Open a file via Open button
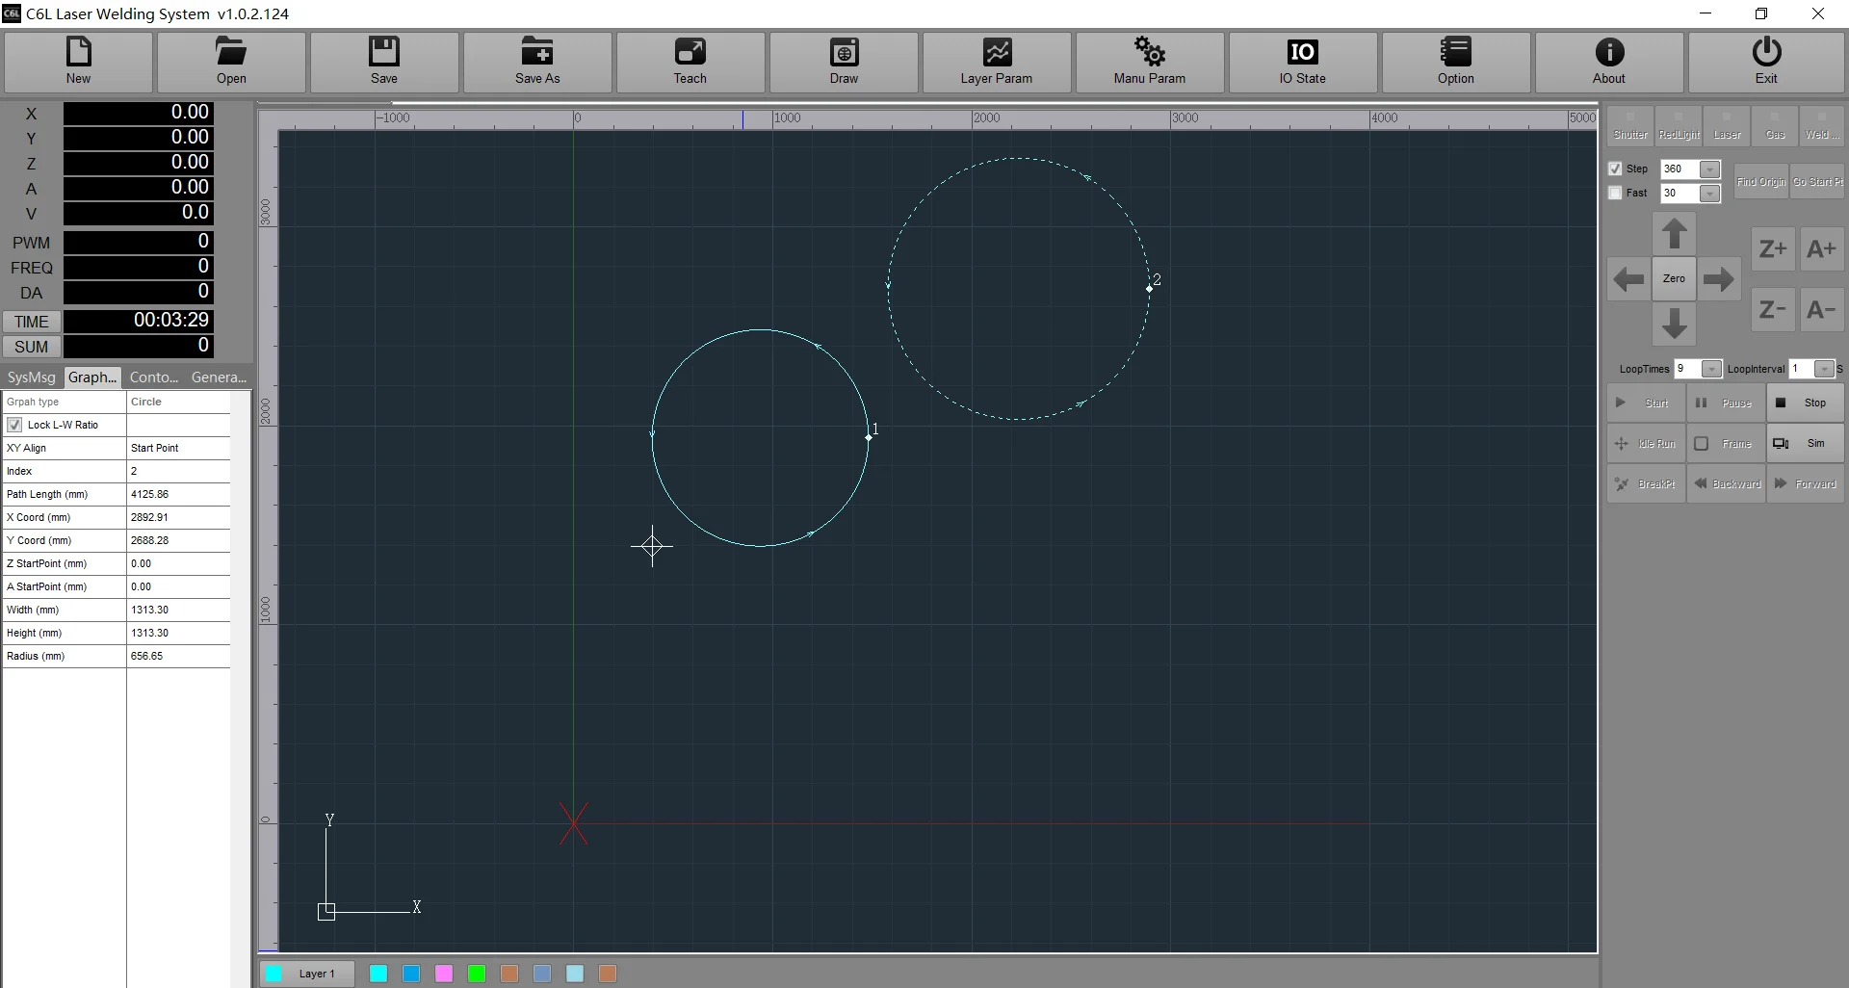The width and height of the screenshot is (1849, 988). click(231, 62)
